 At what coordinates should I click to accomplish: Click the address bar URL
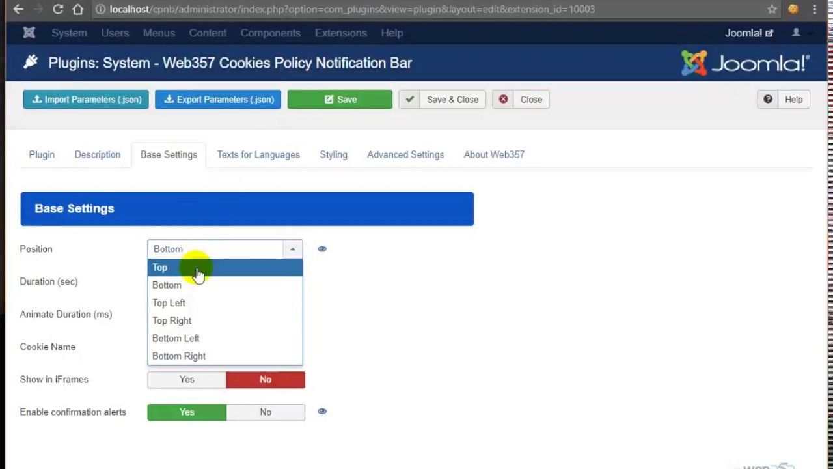point(352,9)
